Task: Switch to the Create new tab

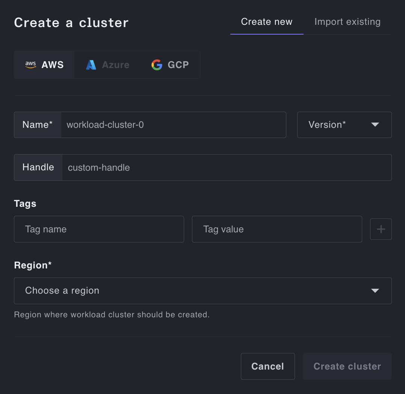Action: click(267, 22)
